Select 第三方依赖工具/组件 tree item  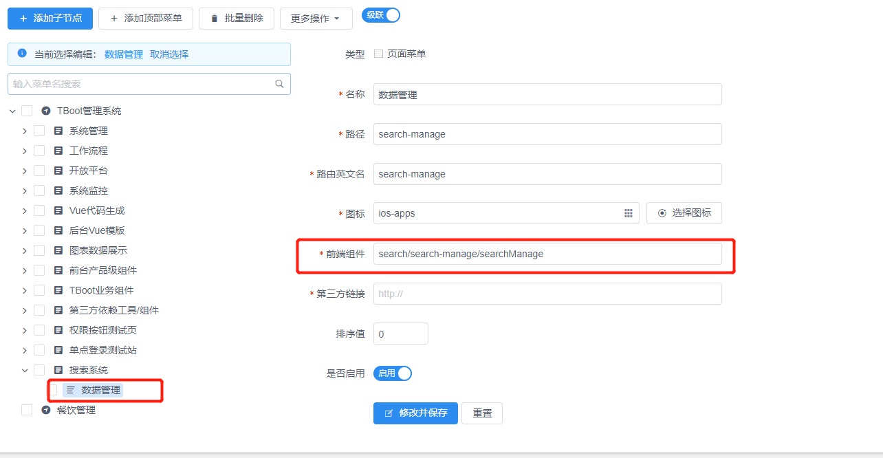[114, 310]
